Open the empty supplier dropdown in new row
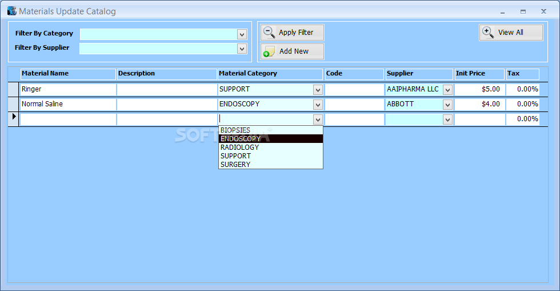 tap(447, 119)
